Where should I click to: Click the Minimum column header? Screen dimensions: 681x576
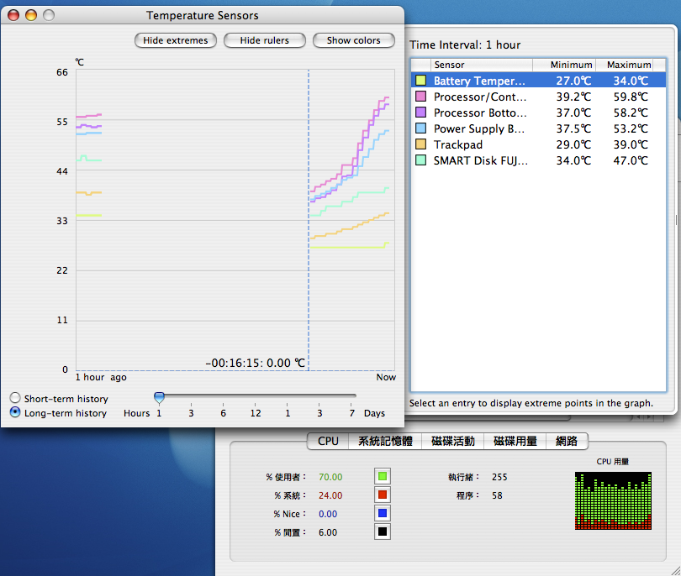[x=564, y=65]
